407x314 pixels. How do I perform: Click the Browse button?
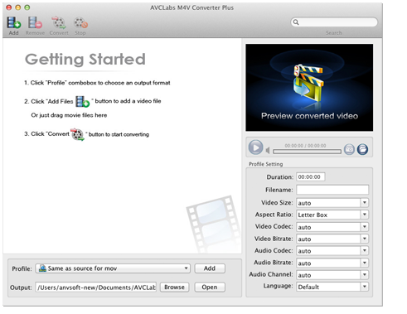tap(174, 287)
